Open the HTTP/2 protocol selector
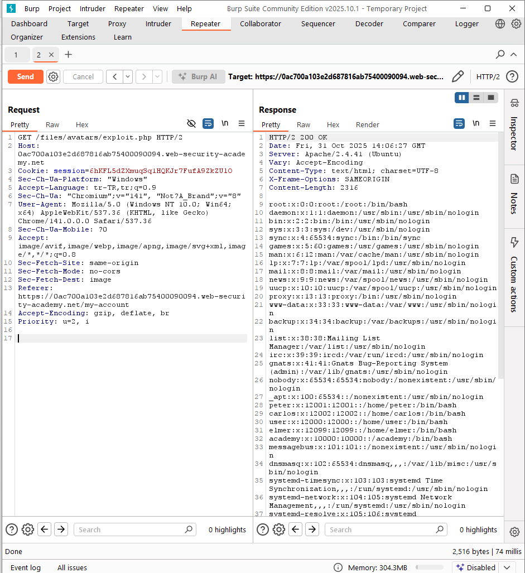The width and height of the screenshot is (525, 573). [x=488, y=77]
